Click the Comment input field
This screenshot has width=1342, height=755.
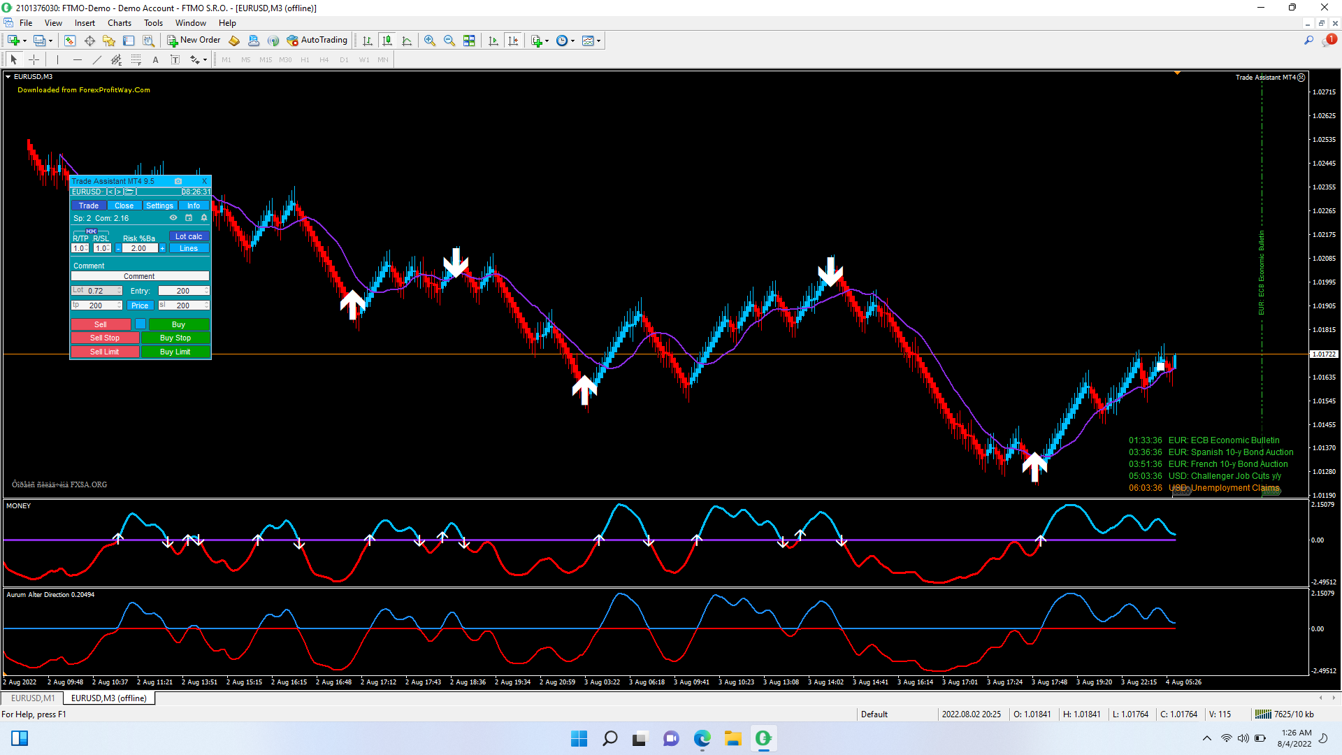[x=140, y=276]
